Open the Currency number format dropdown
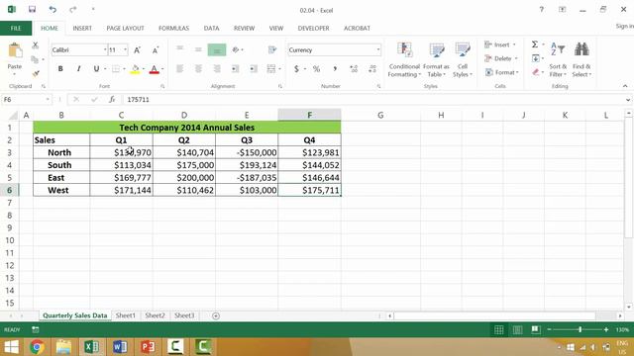The height and width of the screenshot is (356, 634). coord(378,50)
